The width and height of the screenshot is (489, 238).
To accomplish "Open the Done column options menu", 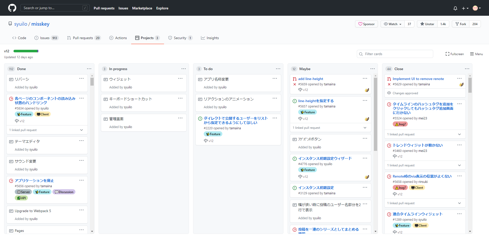I will pos(89,69).
